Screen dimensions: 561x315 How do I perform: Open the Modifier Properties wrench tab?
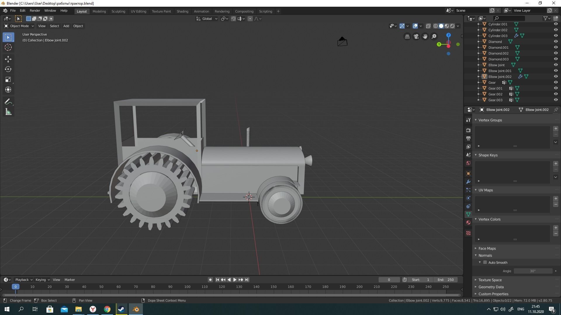[x=468, y=181]
